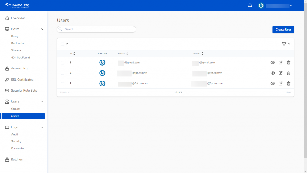Check the checkbox for user ID 3

63,63
